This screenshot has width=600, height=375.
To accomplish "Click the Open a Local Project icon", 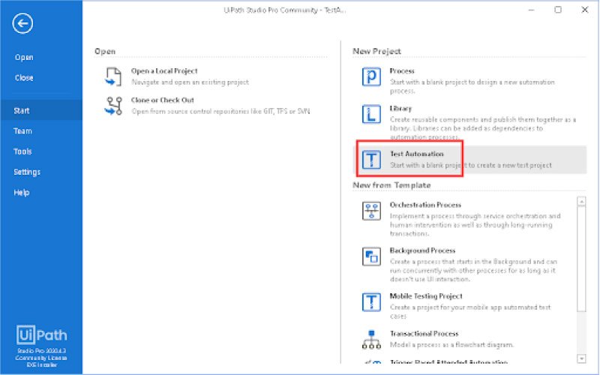I will click(x=113, y=76).
